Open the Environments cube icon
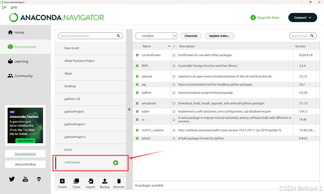This screenshot has height=194, width=324. (x=10, y=47)
